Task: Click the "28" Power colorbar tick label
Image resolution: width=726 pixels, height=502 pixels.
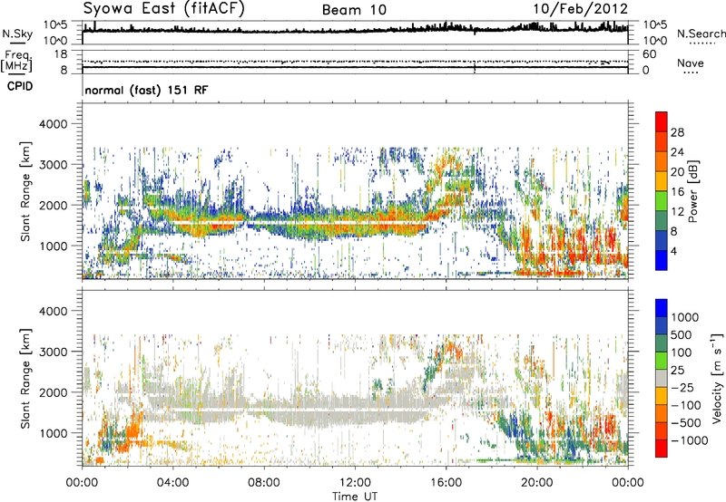Action: point(677,132)
